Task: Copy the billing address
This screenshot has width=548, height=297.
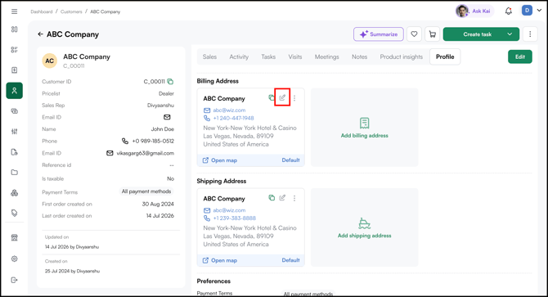Action: click(x=272, y=98)
